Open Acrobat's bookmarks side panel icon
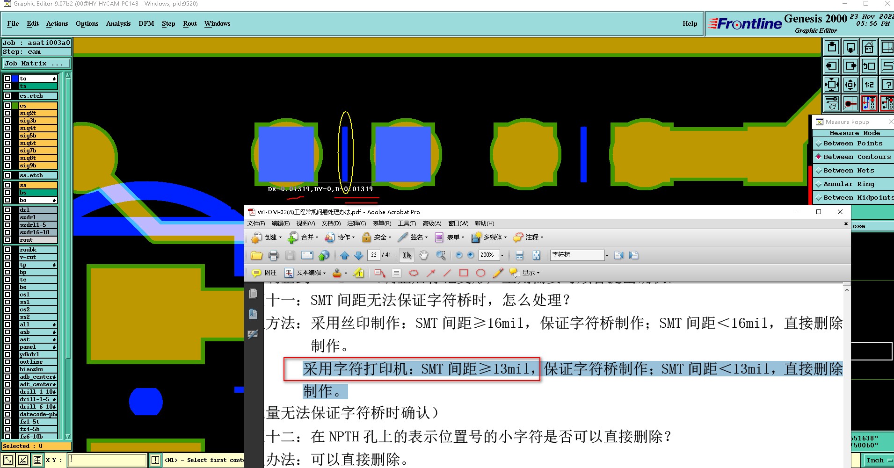Image resolution: width=894 pixels, height=468 pixels. coord(253,314)
